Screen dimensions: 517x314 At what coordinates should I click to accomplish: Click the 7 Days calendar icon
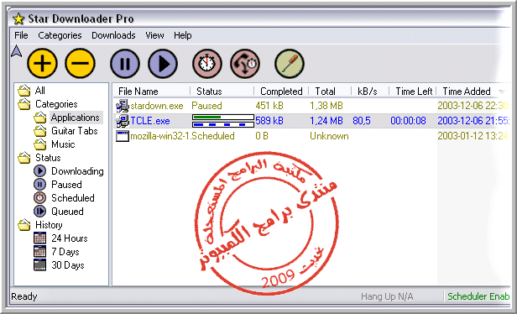(40, 252)
